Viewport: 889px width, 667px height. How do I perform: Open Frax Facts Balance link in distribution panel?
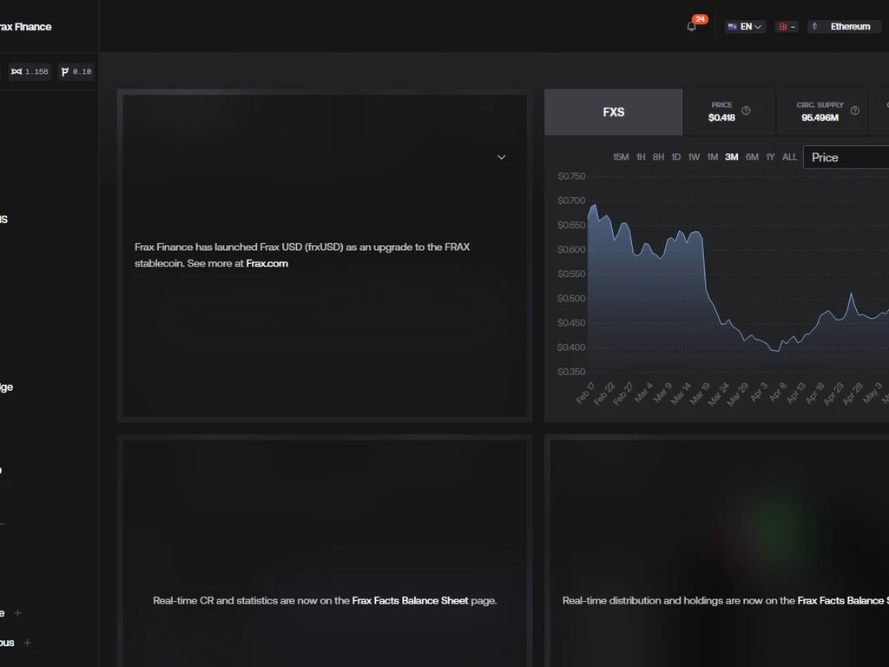[843, 601]
